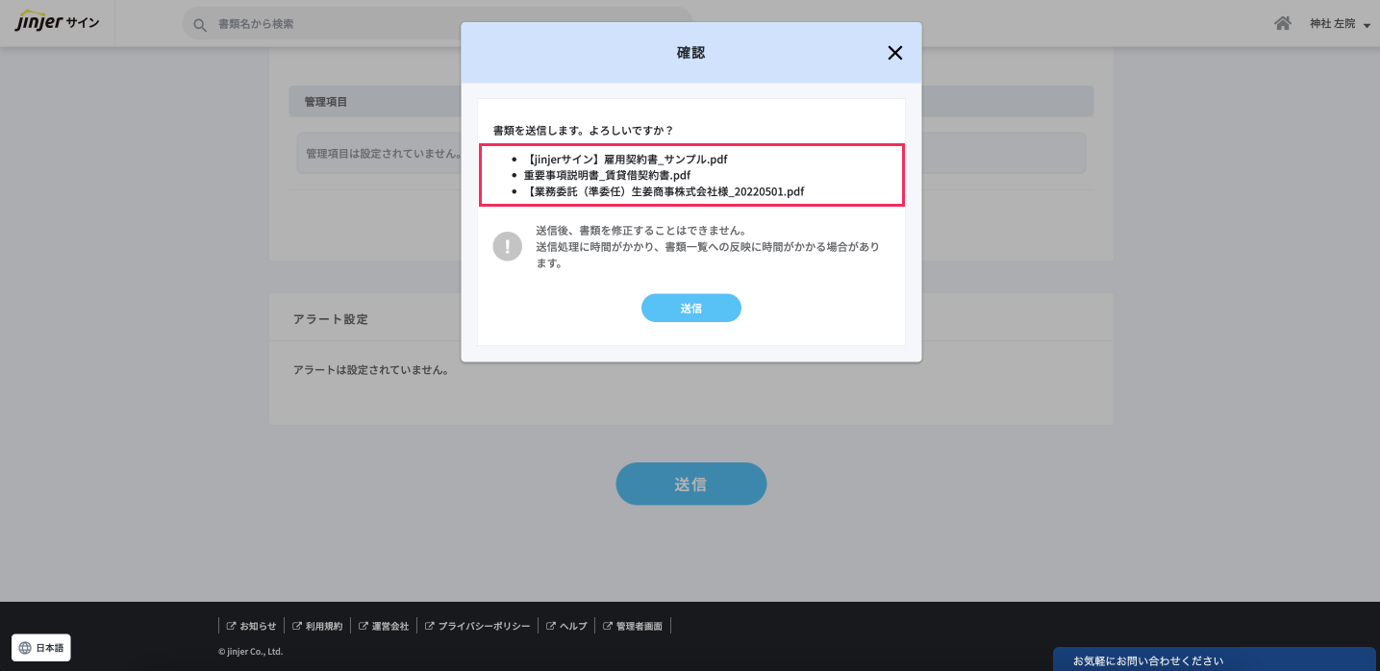Click the large 送信 button behind the dialog
This screenshot has height=671, width=1380.
[690, 484]
